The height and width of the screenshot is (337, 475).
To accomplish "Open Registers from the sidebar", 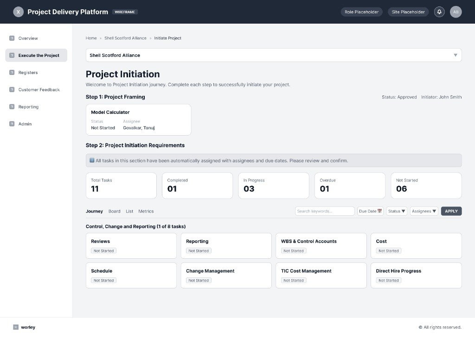I will tap(36, 73).
